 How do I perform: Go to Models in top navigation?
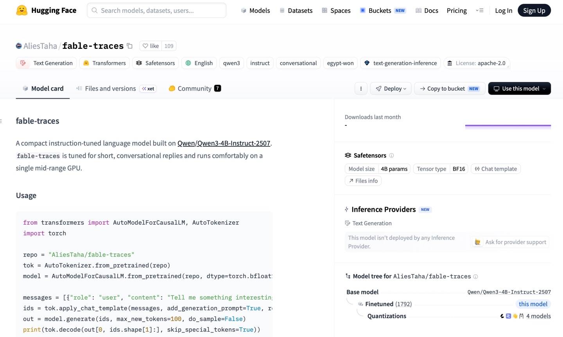click(255, 11)
